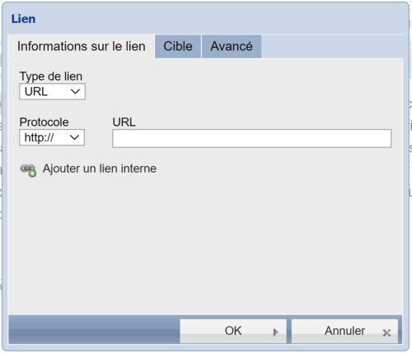
Task: Click the Type de lien label
Action: [51, 77]
